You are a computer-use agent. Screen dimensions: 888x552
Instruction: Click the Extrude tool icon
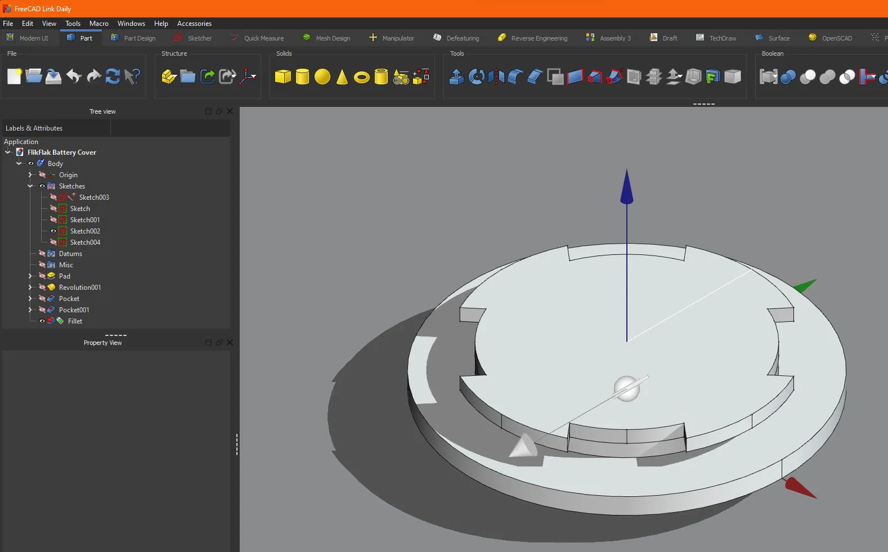click(456, 77)
